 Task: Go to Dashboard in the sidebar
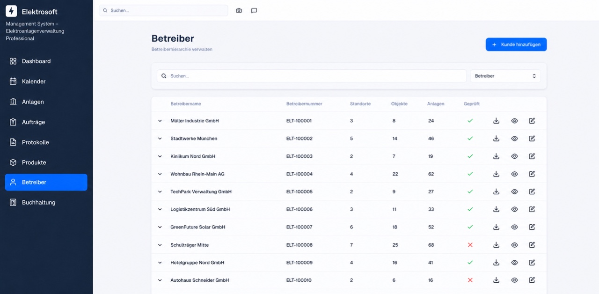(x=46, y=61)
